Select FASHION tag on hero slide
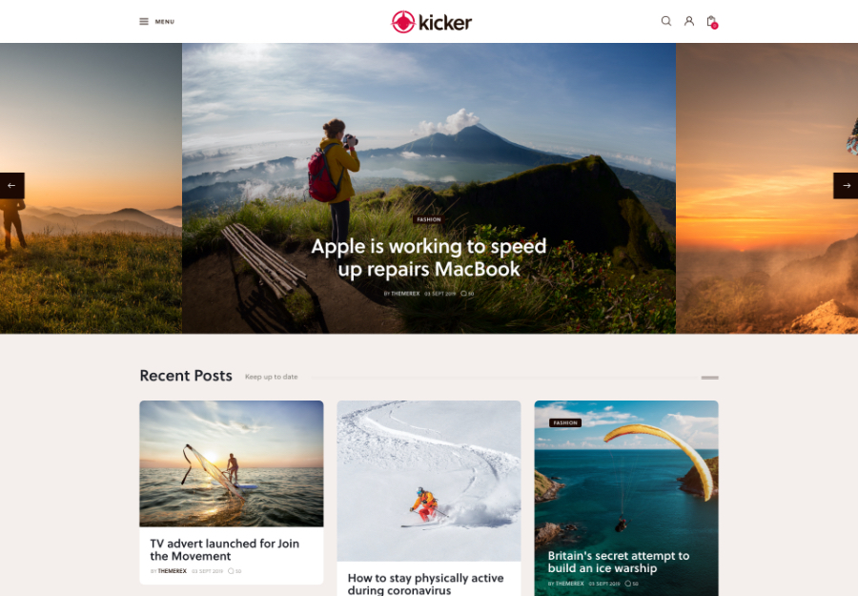The width and height of the screenshot is (858, 596). 428,219
